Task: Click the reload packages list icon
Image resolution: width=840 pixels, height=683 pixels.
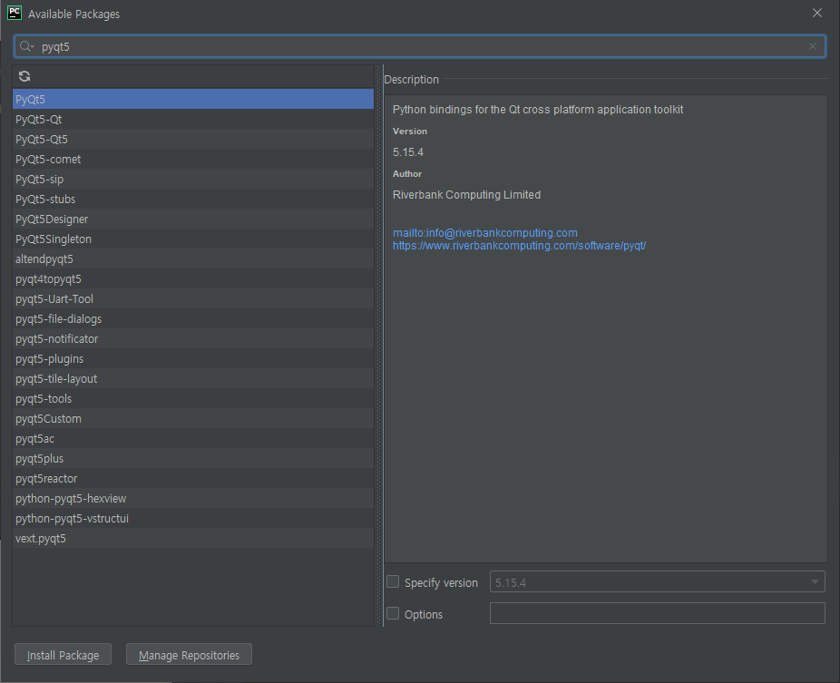Action: coord(24,76)
